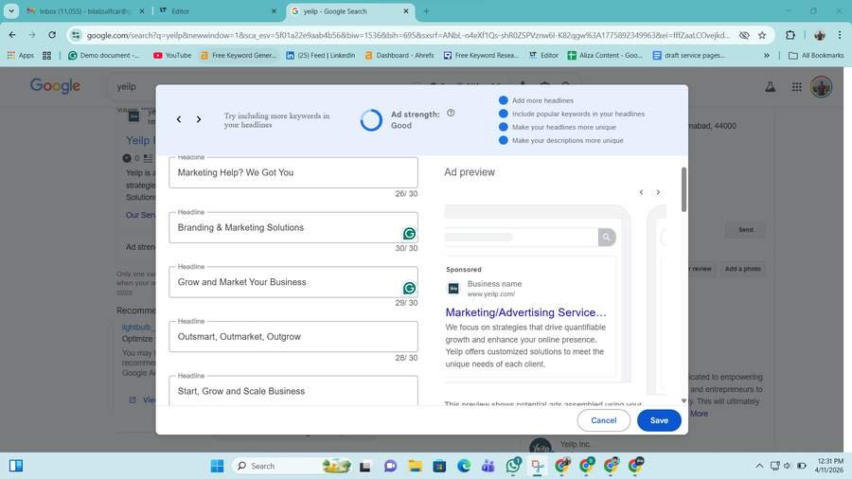Bookmark this page with the star icon
The image size is (852, 479).
[x=762, y=35]
